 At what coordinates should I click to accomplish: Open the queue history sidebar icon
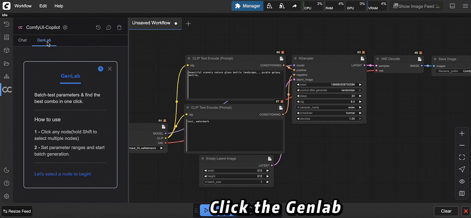pos(6,24)
